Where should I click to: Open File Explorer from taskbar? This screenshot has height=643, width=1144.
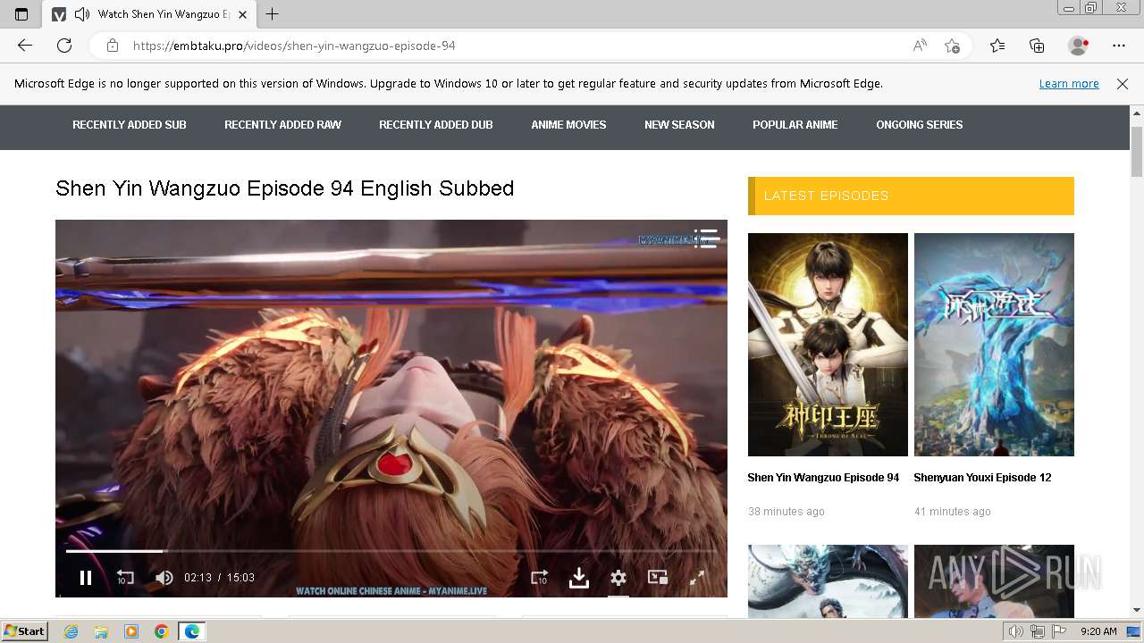[101, 631]
